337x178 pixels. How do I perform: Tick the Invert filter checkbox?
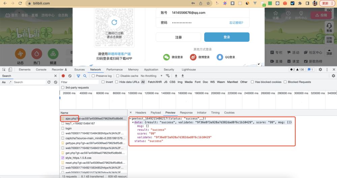tap(103, 82)
